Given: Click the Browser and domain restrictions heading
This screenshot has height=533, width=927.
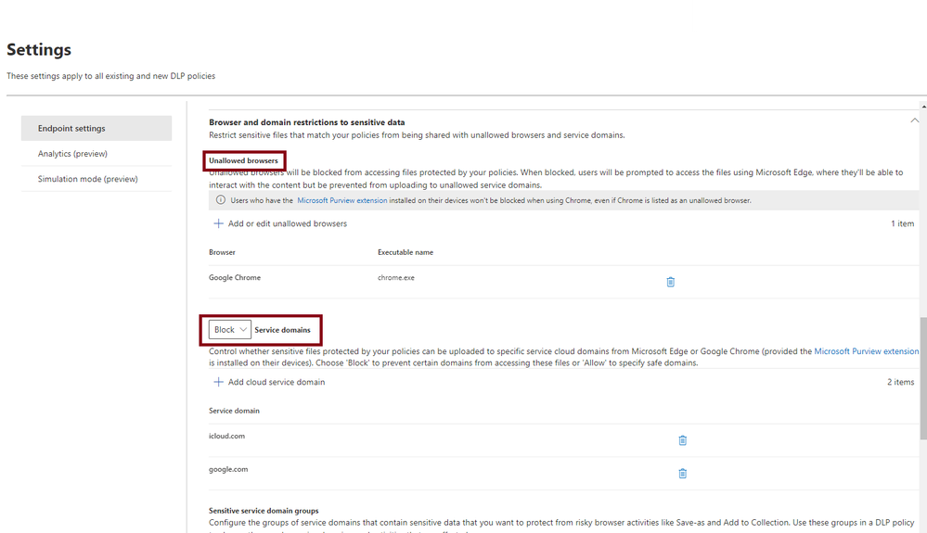Looking at the screenshot, I should (307, 122).
